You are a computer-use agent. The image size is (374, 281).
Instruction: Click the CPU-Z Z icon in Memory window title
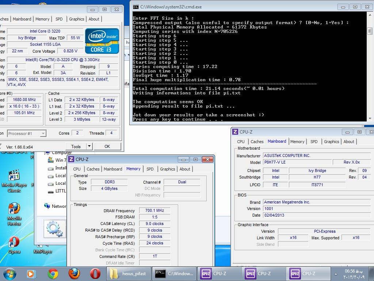coord(71,159)
